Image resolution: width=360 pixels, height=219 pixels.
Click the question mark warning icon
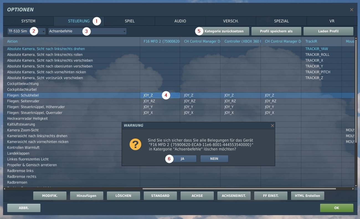click(135, 145)
